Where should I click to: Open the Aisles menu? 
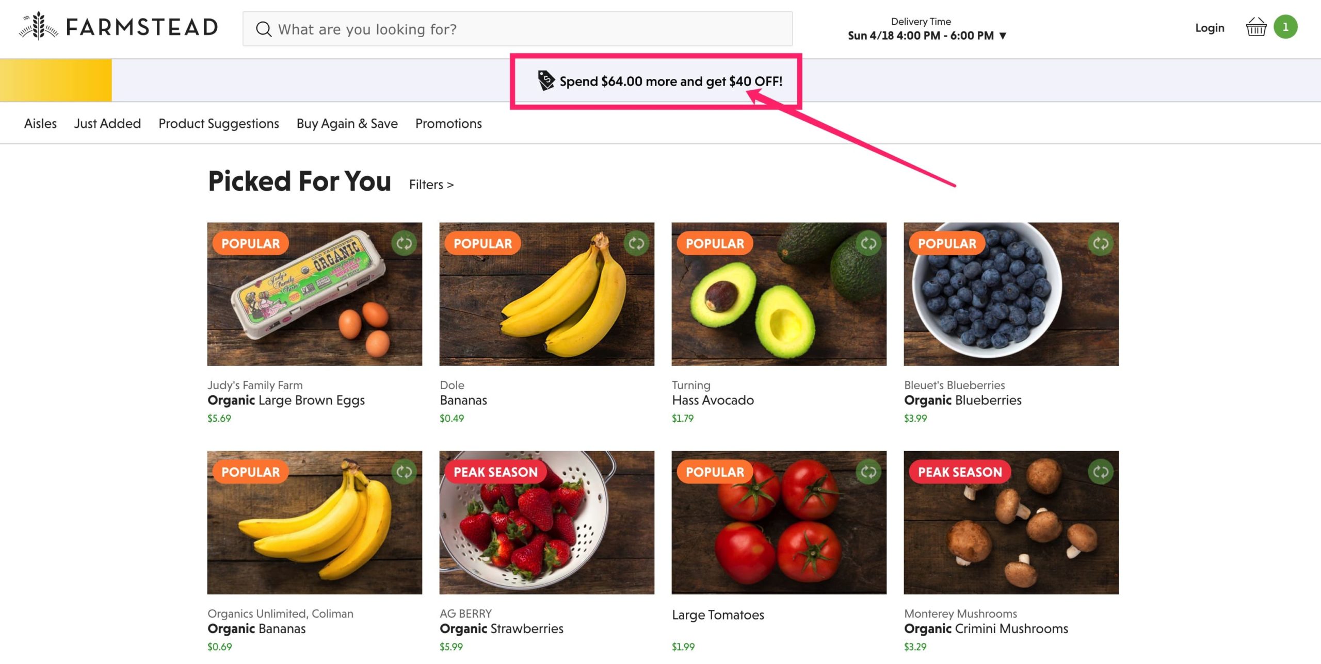click(40, 124)
